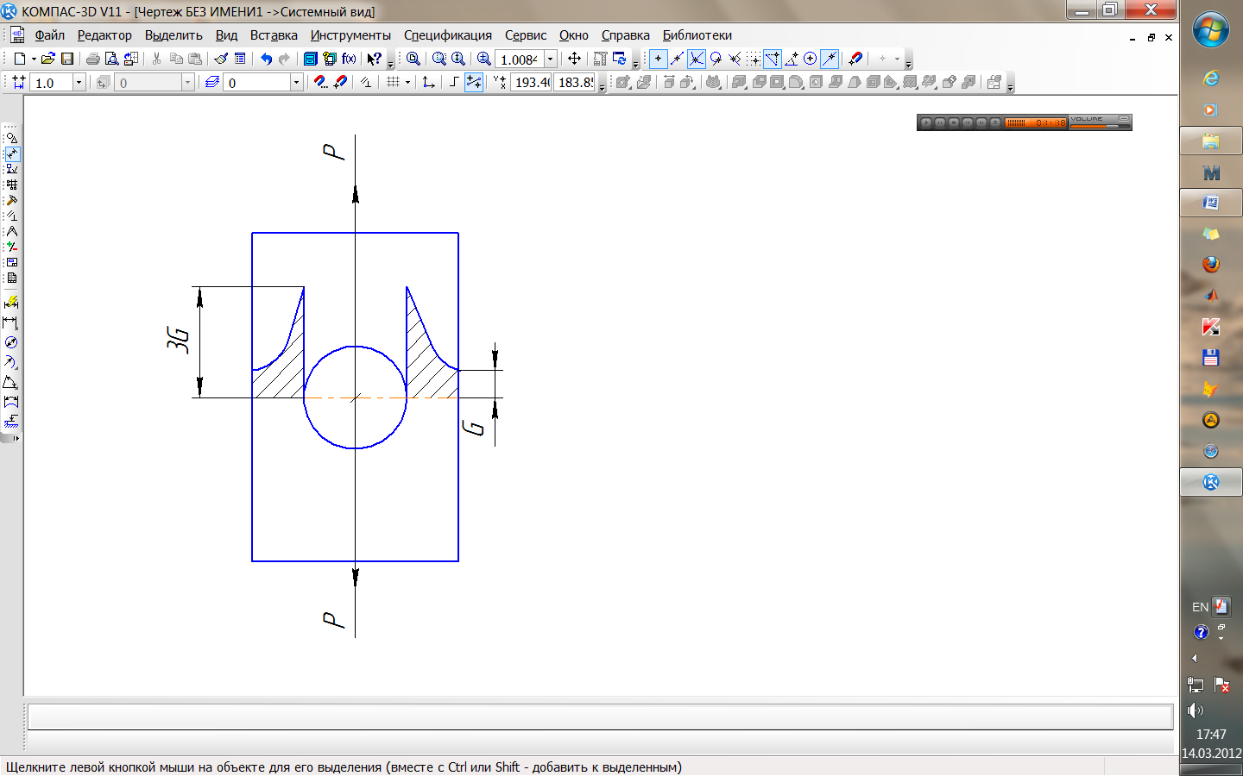This screenshot has height=776, width=1243.
Task: Click the pan view crossed-arrows icon
Action: coord(574,59)
